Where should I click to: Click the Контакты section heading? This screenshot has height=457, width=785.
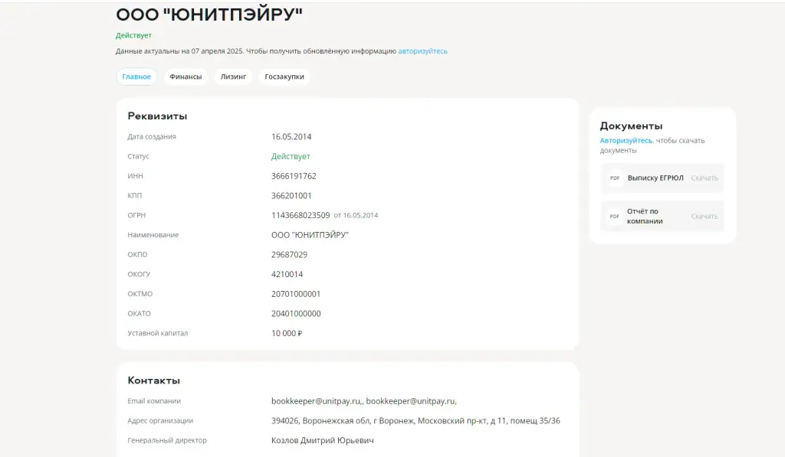153,380
